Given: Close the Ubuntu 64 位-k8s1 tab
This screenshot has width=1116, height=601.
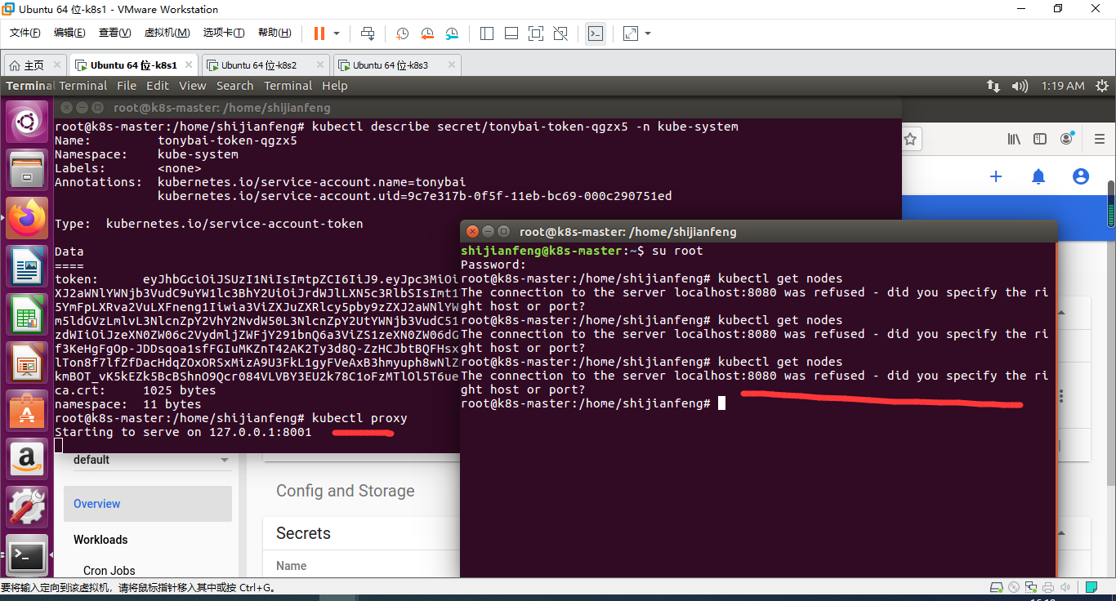Looking at the screenshot, I should [188, 65].
